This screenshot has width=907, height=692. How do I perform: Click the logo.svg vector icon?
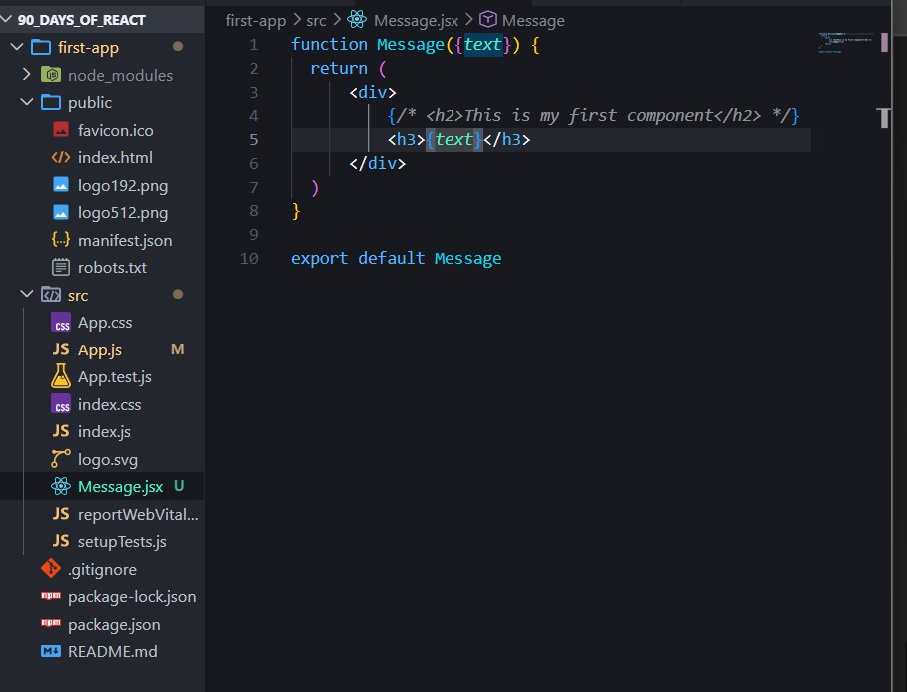coord(61,459)
